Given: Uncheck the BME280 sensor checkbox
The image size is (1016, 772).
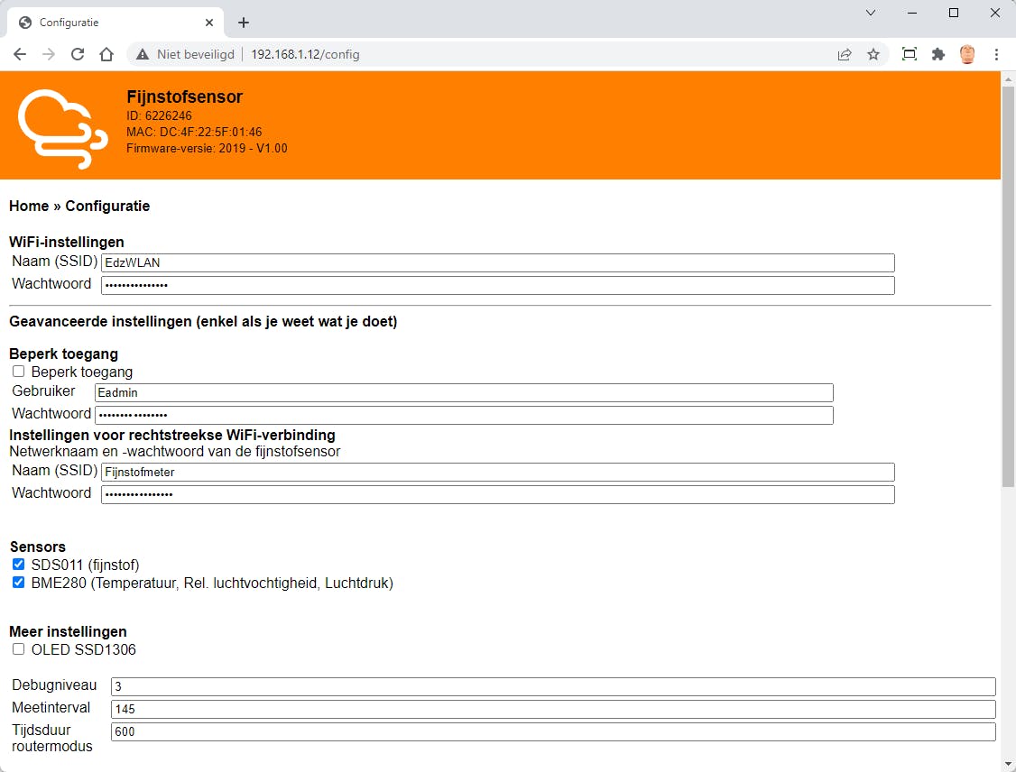Looking at the screenshot, I should 19,583.
